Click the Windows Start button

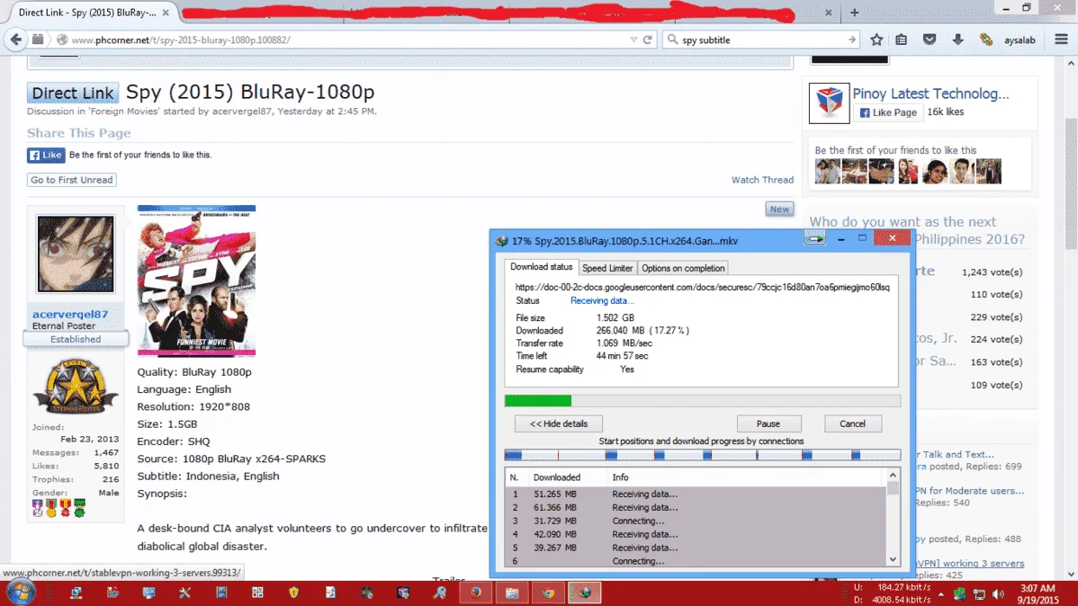pyautogui.click(x=20, y=593)
